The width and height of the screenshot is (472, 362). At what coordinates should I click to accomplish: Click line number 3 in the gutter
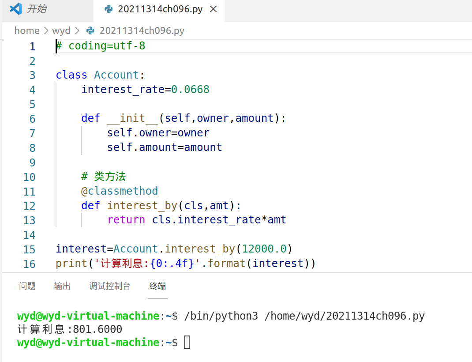pos(33,75)
